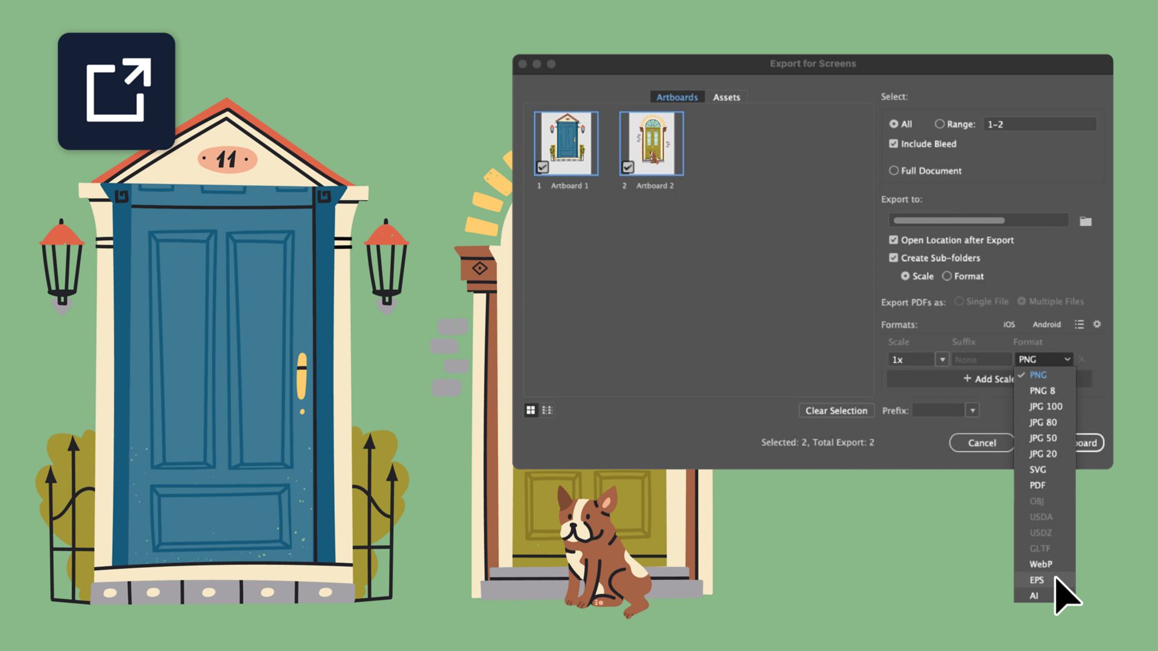Viewport: 1158px width, 651px height.
Task: Click the folder icon next to Export path
Action: coord(1087,220)
